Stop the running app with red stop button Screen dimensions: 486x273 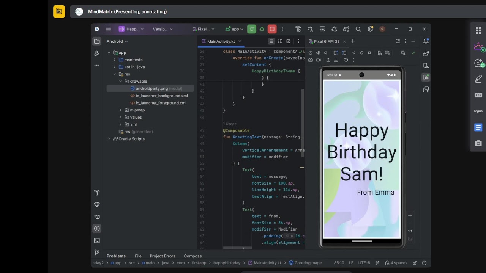click(272, 29)
